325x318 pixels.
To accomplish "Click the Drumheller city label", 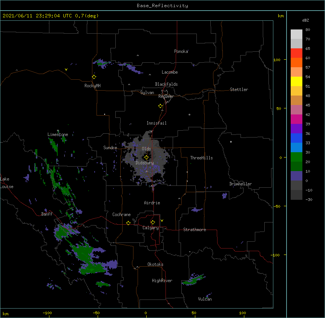I will click(241, 184).
